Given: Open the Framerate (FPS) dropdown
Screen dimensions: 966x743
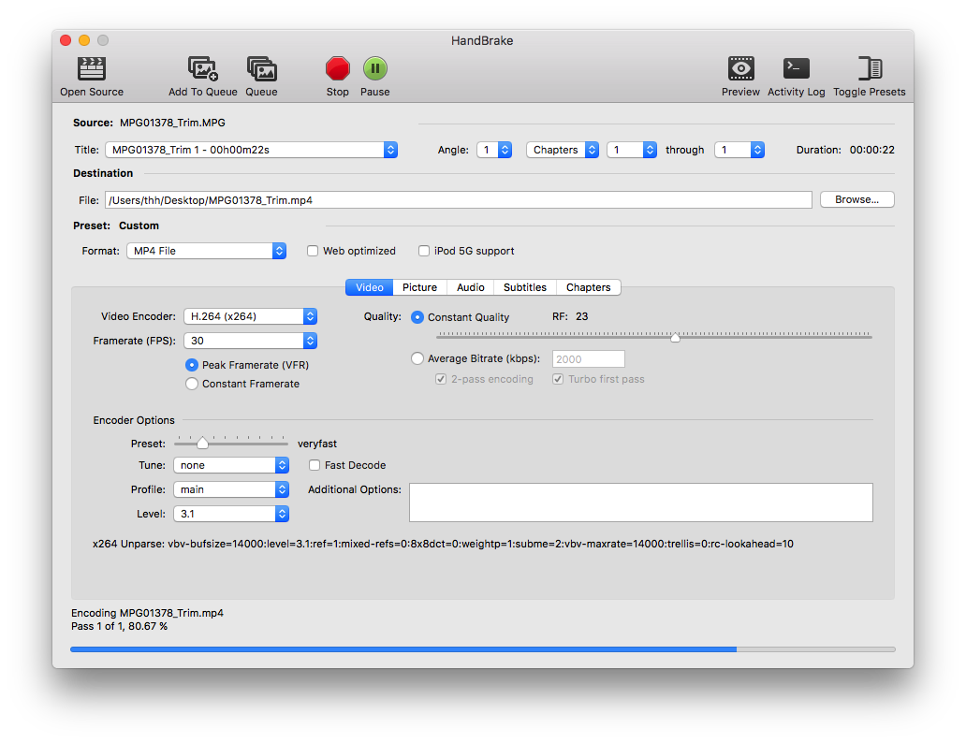Looking at the screenshot, I should [250, 341].
